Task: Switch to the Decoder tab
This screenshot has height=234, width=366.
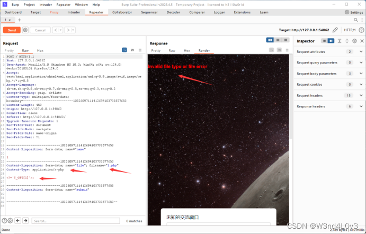Action: coord(173,12)
